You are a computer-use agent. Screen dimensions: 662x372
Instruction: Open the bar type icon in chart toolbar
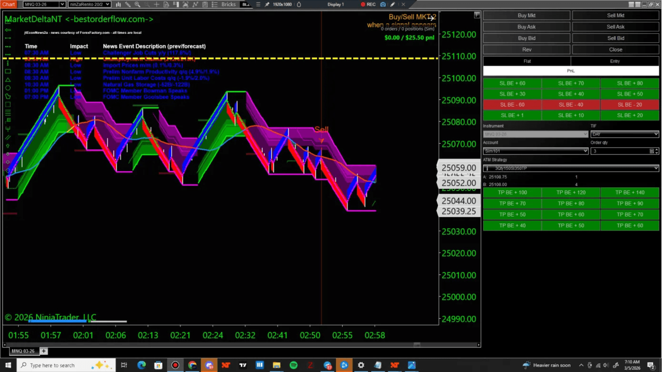[x=118, y=5]
